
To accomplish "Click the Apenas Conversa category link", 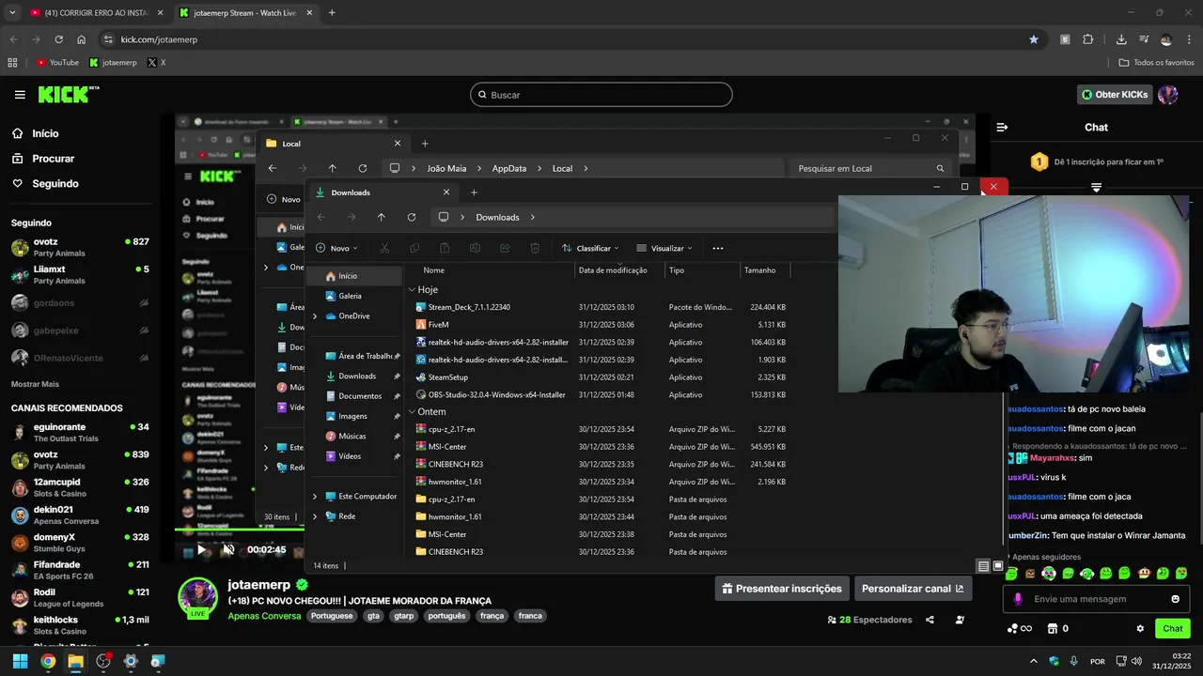I will click(x=265, y=616).
